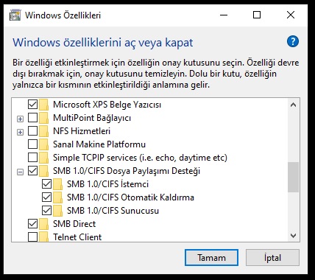Click folder icon beside Simple TCPIP services

tap(43, 158)
